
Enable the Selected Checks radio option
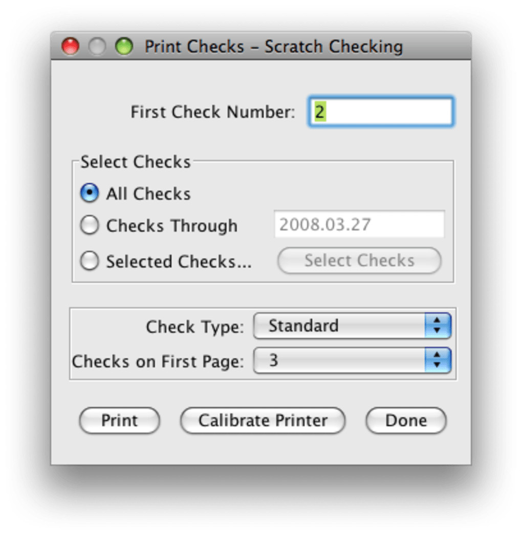coord(90,261)
